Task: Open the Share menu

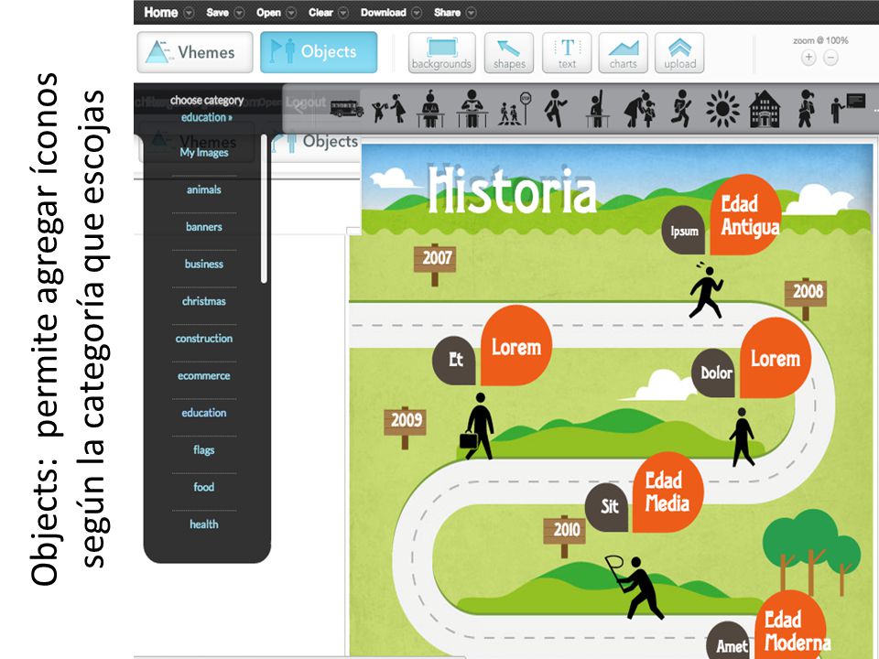Action: click(x=447, y=12)
